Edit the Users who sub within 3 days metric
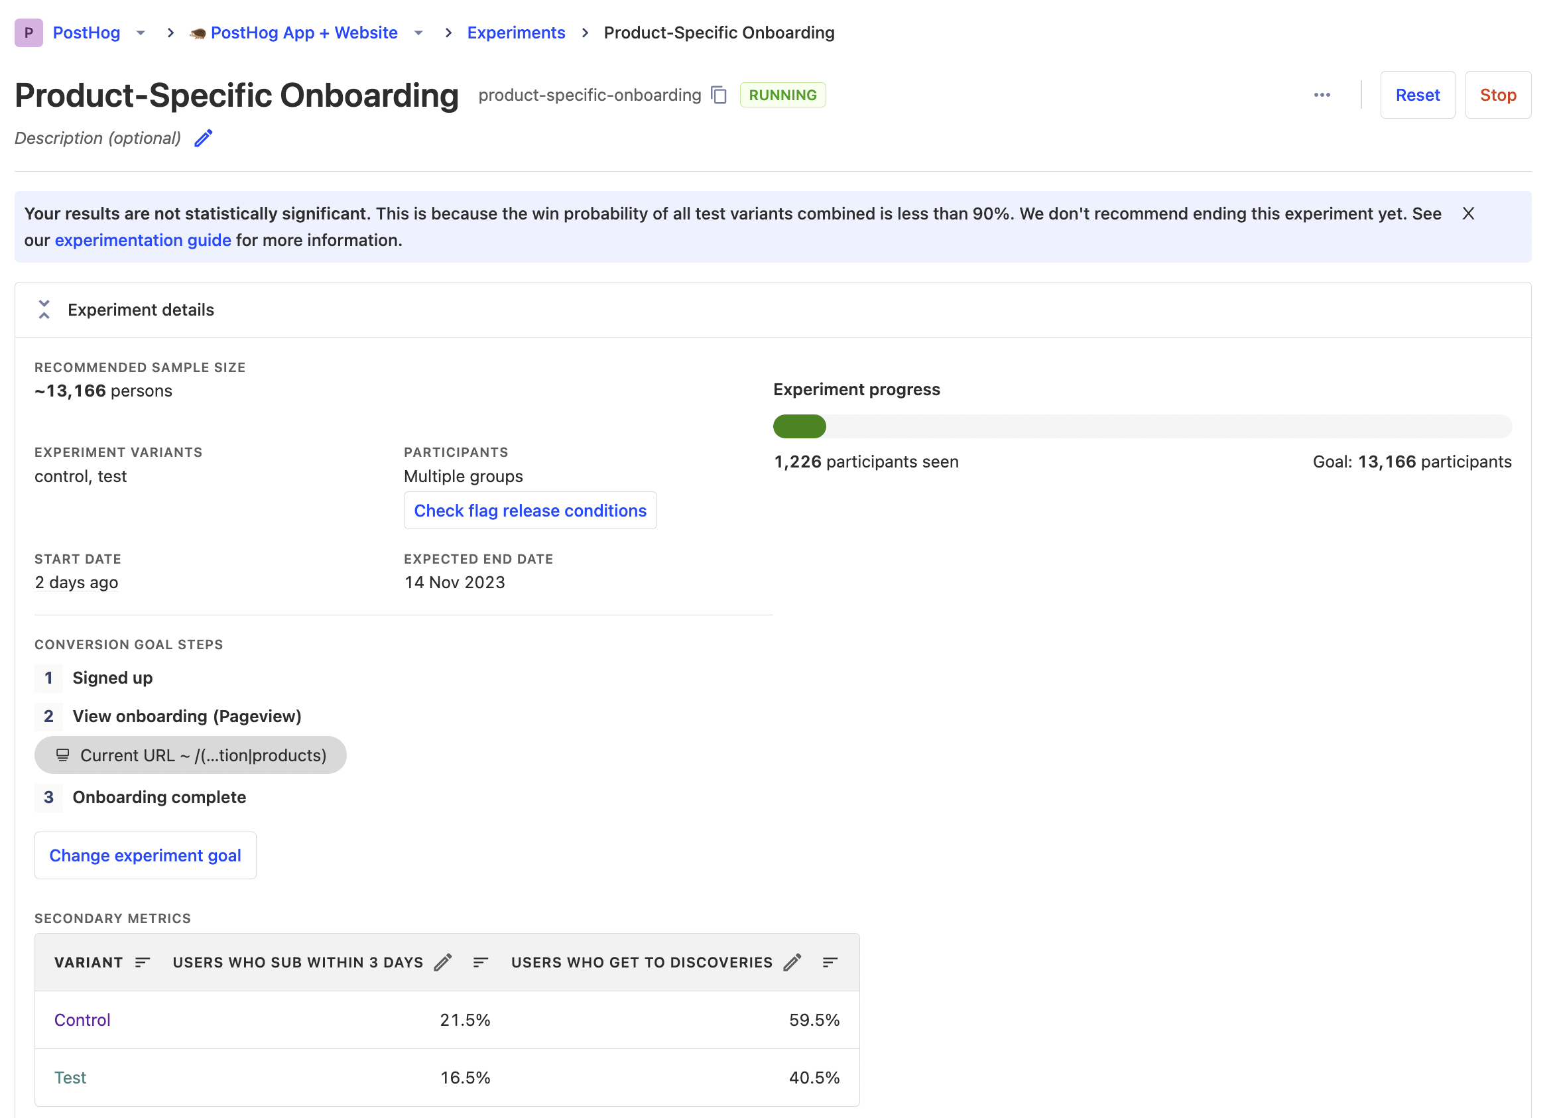The height and width of the screenshot is (1118, 1557). pyautogui.click(x=443, y=962)
